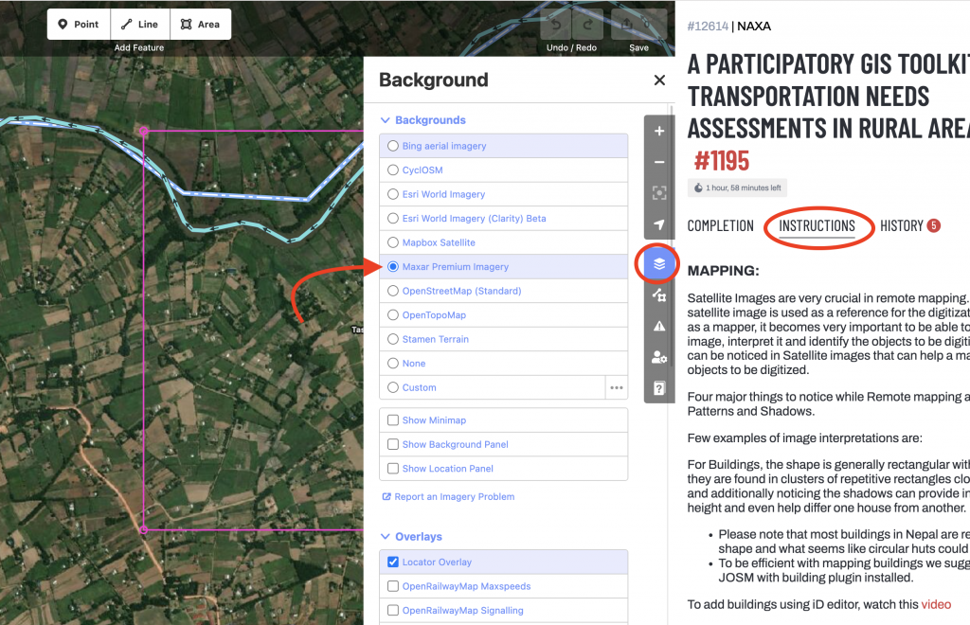Open the Help question mark icon

(658, 387)
